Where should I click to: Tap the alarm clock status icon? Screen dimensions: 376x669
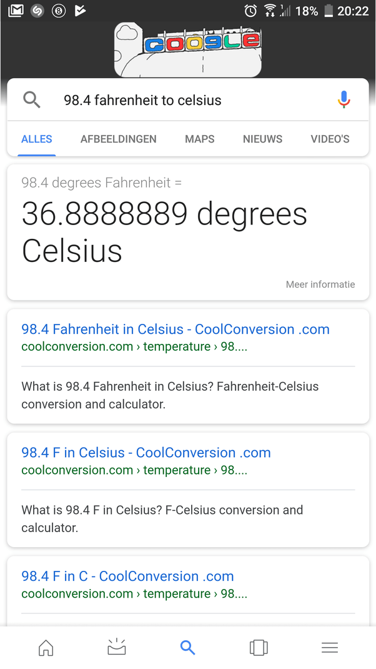tap(250, 11)
